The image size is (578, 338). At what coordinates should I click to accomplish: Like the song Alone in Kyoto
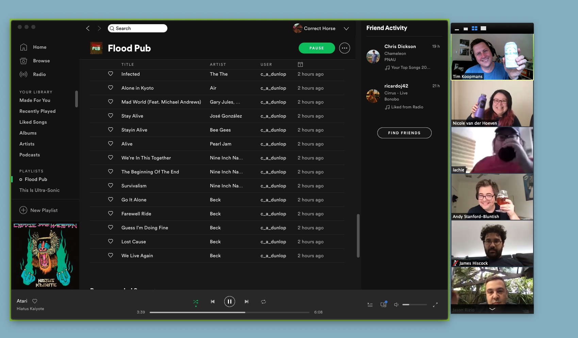tap(111, 88)
